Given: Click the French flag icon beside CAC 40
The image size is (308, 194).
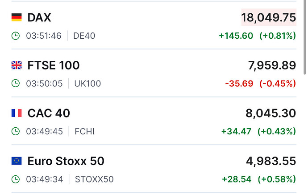Looking at the screenshot, I should point(17,113).
